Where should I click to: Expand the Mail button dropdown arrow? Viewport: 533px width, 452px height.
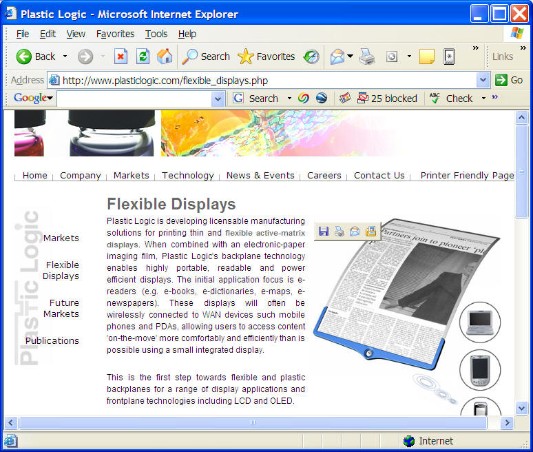350,56
